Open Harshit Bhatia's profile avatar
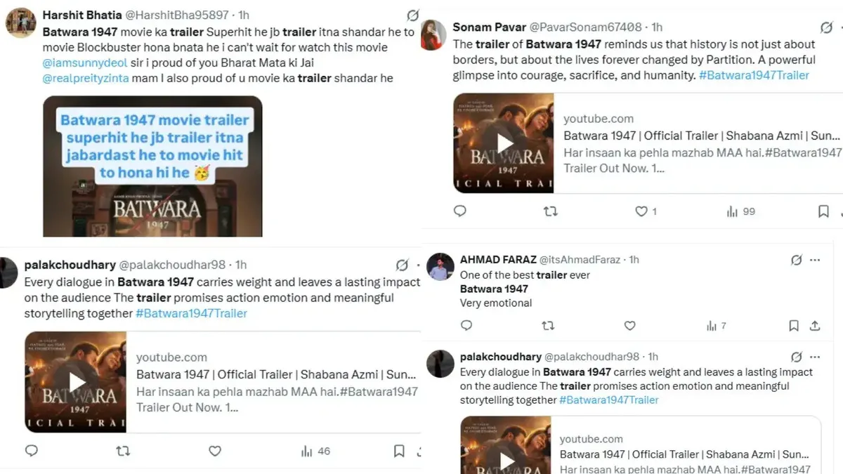Screen dimensions: 843x474 [x=21, y=22]
